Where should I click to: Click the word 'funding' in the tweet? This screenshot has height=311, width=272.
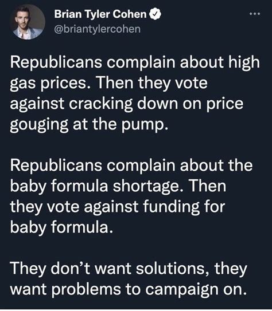[x=171, y=207]
